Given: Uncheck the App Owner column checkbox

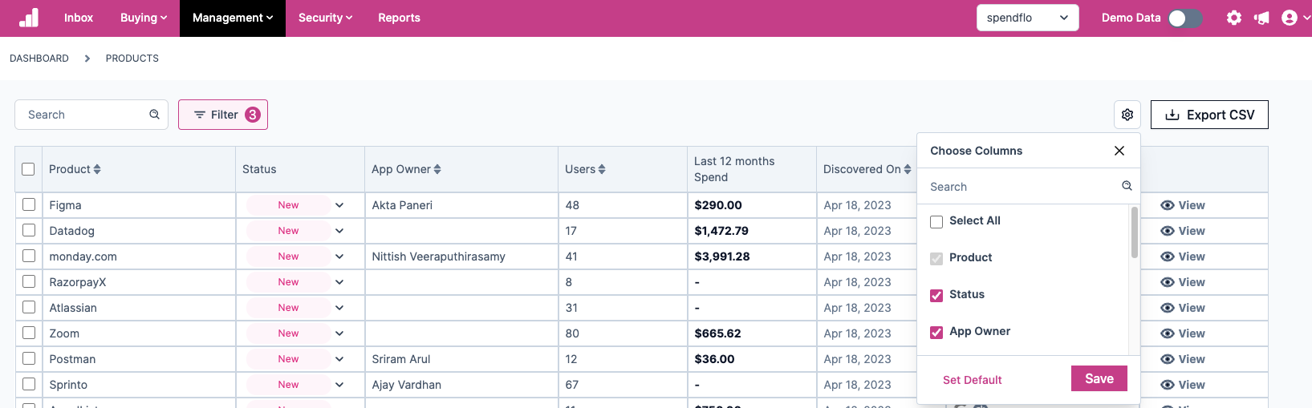Looking at the screenshot, I should [936, 333].
